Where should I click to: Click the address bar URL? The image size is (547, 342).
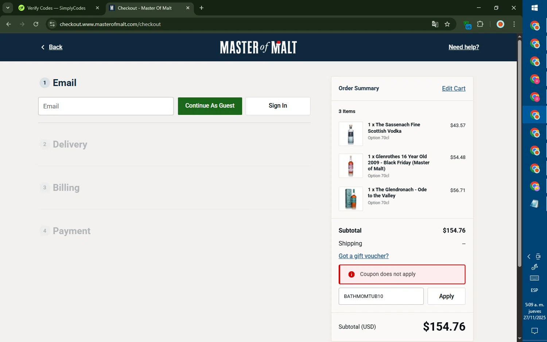[x=110, y=24]
